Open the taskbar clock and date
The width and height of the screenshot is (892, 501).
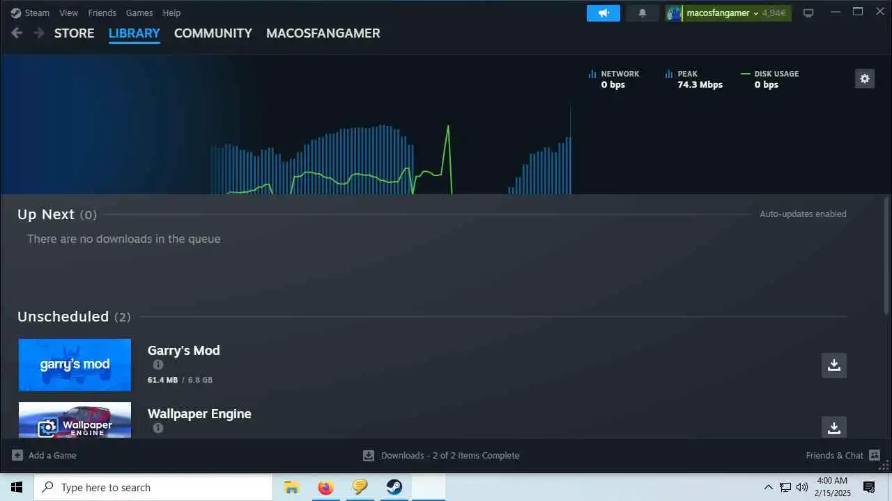tap(831, 487)
